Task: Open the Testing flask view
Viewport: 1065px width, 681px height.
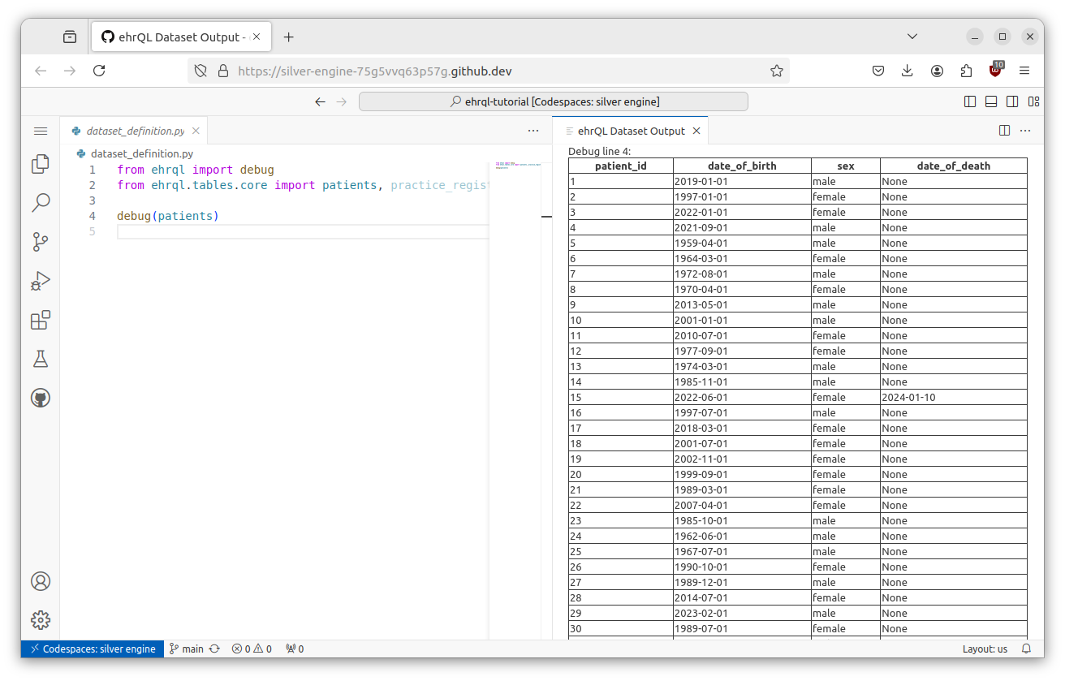Action: [x=41, y=359]
